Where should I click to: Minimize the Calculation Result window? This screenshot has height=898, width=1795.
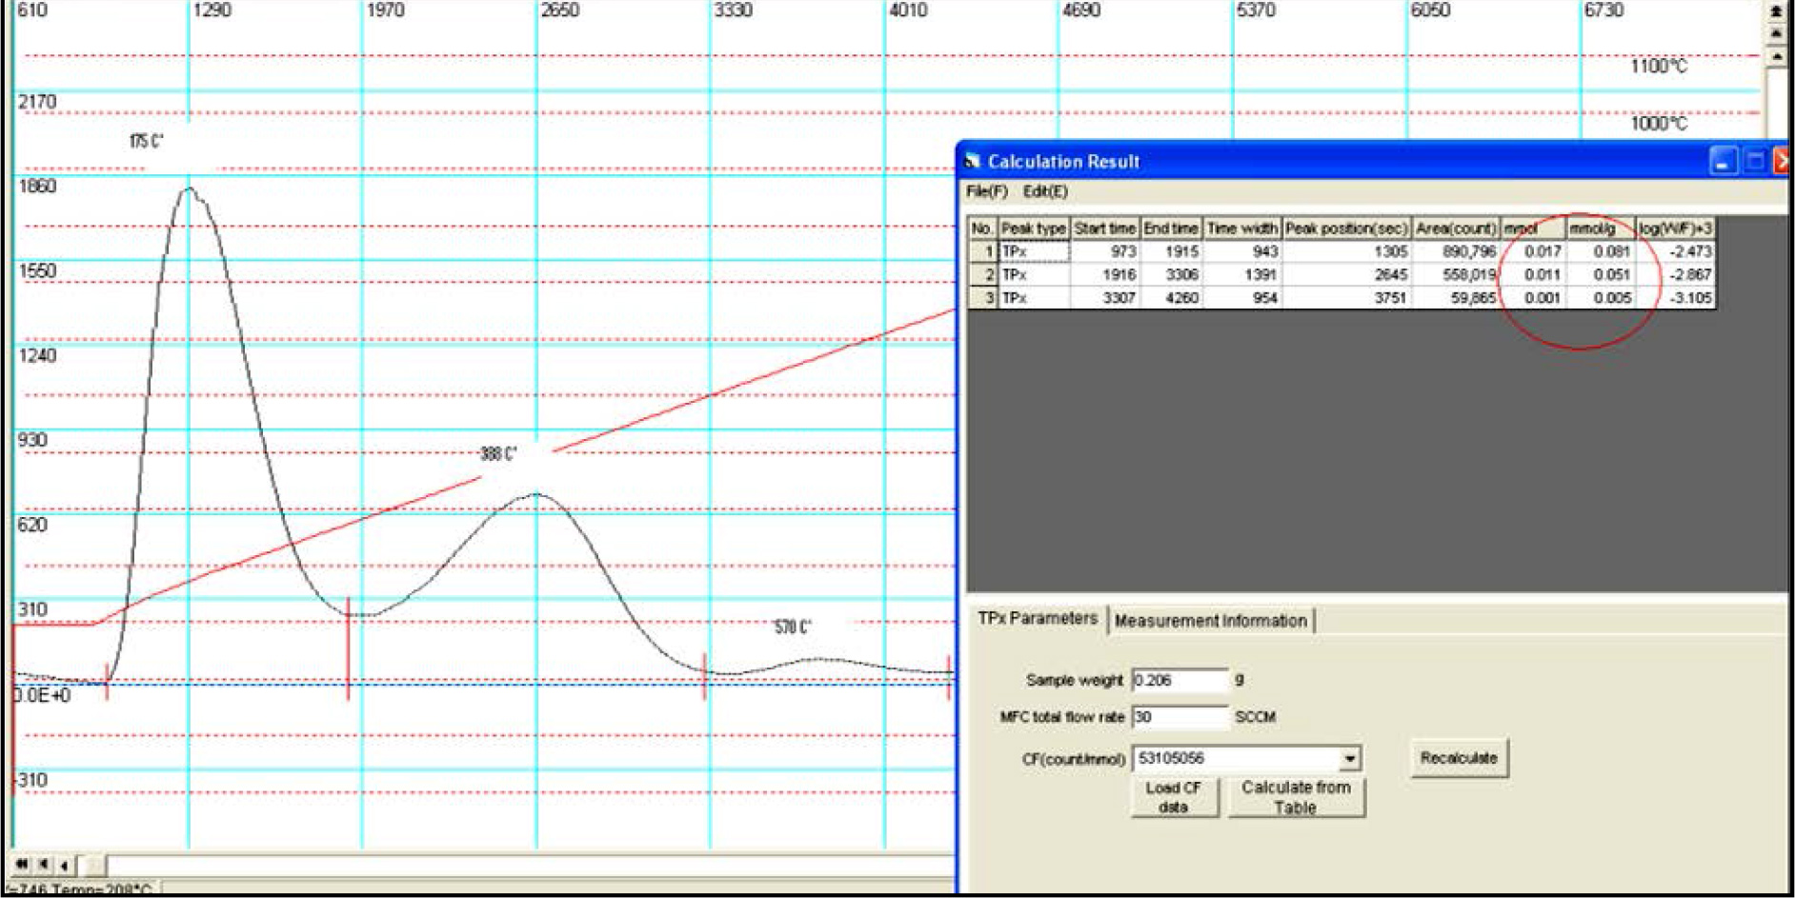pos(1723,162)
